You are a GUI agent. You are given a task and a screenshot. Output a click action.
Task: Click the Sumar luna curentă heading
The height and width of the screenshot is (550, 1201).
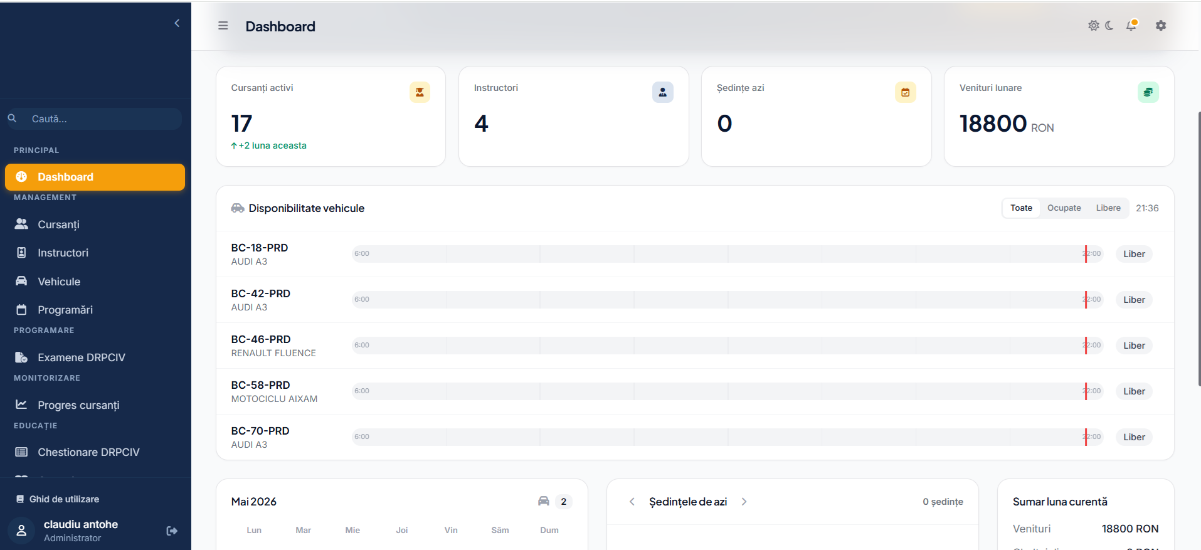point(1060,502)
